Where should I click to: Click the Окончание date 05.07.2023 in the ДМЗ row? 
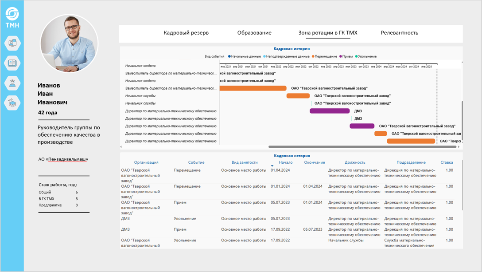click(313, 229)
